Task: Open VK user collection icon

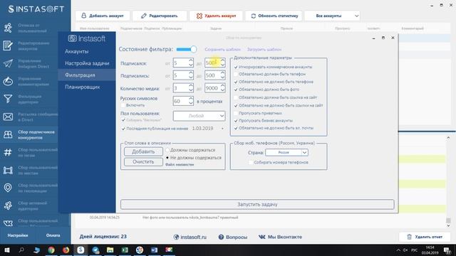Action: (8, 223)
